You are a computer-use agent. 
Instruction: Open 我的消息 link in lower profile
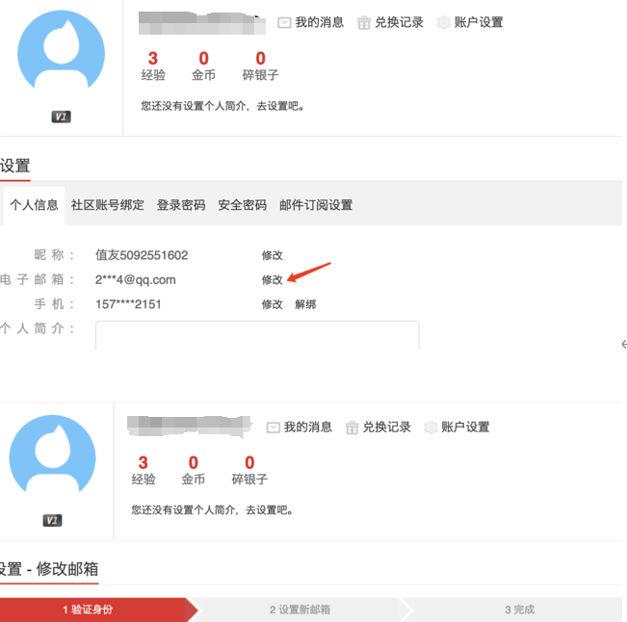(308, 428)
